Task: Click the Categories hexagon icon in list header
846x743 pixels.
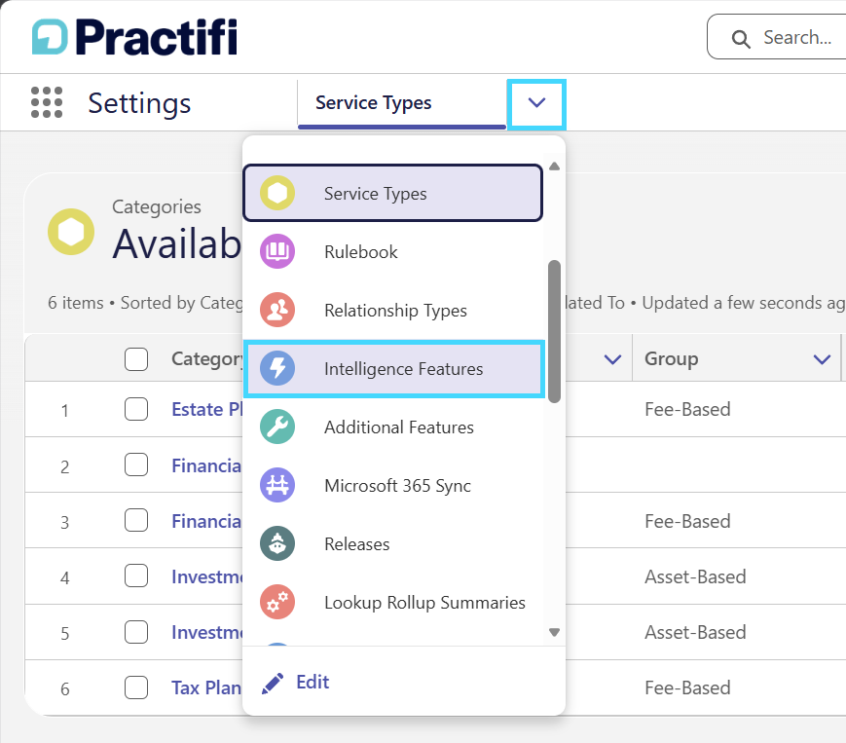Action: click(x=71, y=232)
